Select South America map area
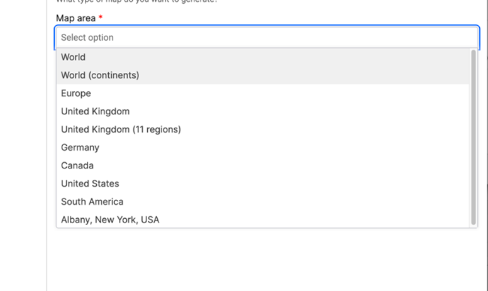The height and width of the screenshot is (291, 488). (x=263, y=202)
